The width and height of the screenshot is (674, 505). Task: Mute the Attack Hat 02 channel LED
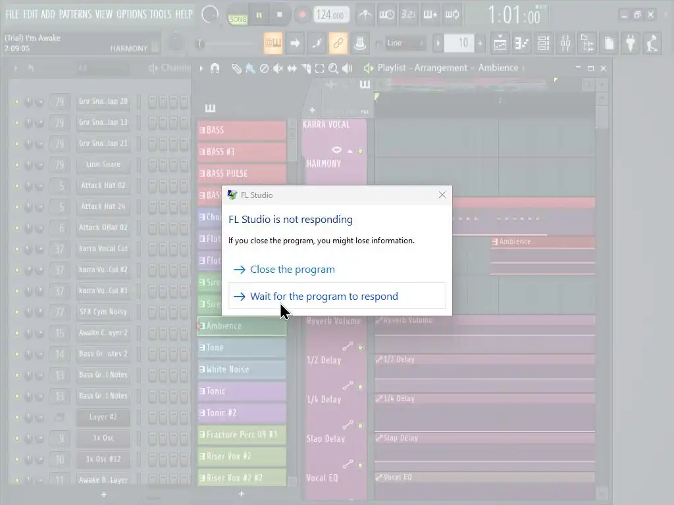pyautogui.click(x=17, y=186)
